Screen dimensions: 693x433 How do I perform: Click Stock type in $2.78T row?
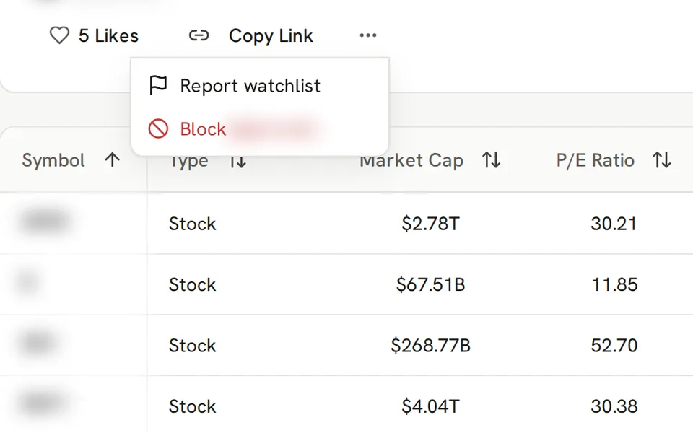click(192, 224)
